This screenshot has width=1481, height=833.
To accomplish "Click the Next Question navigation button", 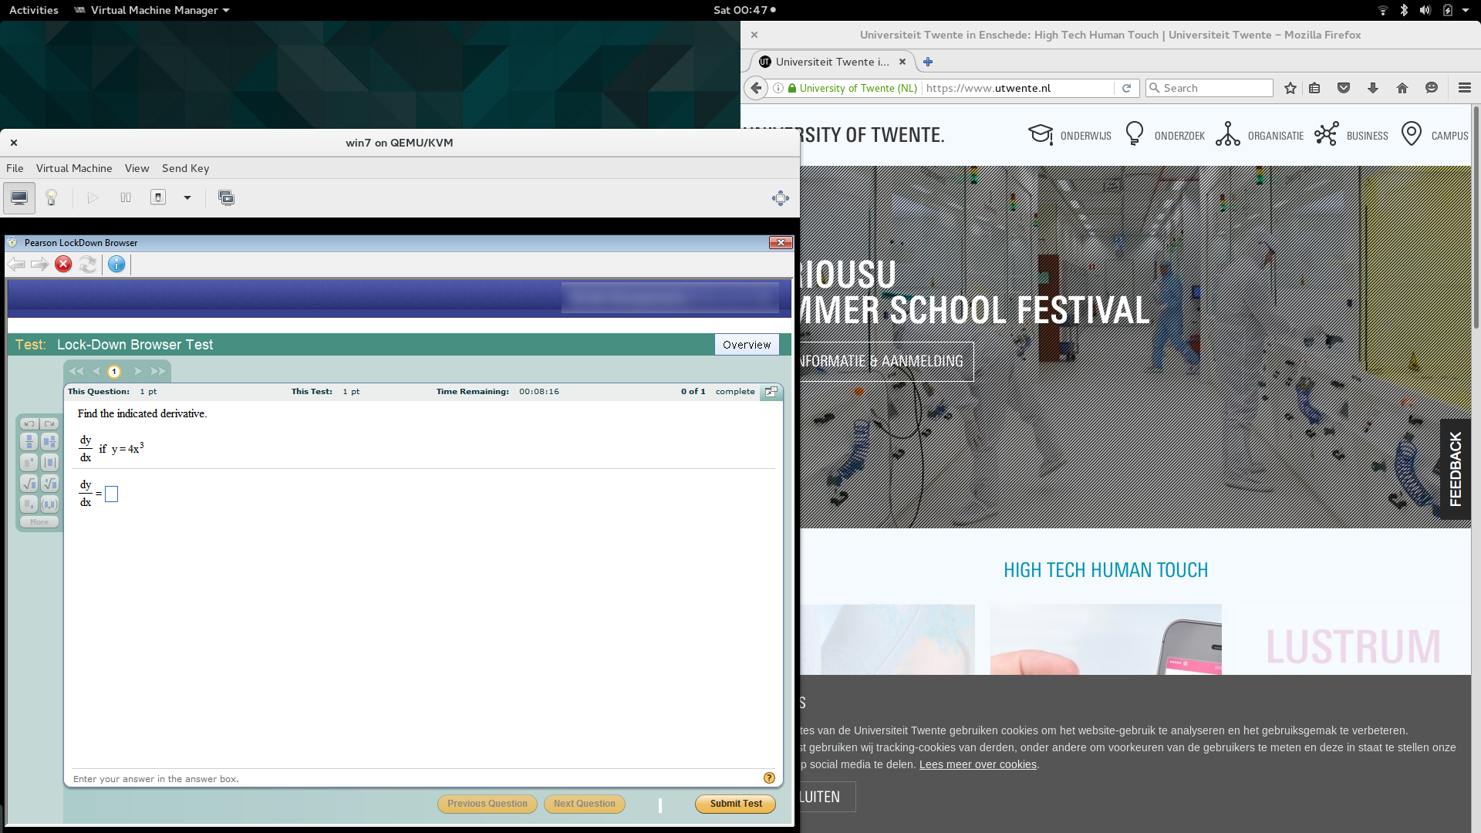I will pyautogui.click(x=585, y=802).
